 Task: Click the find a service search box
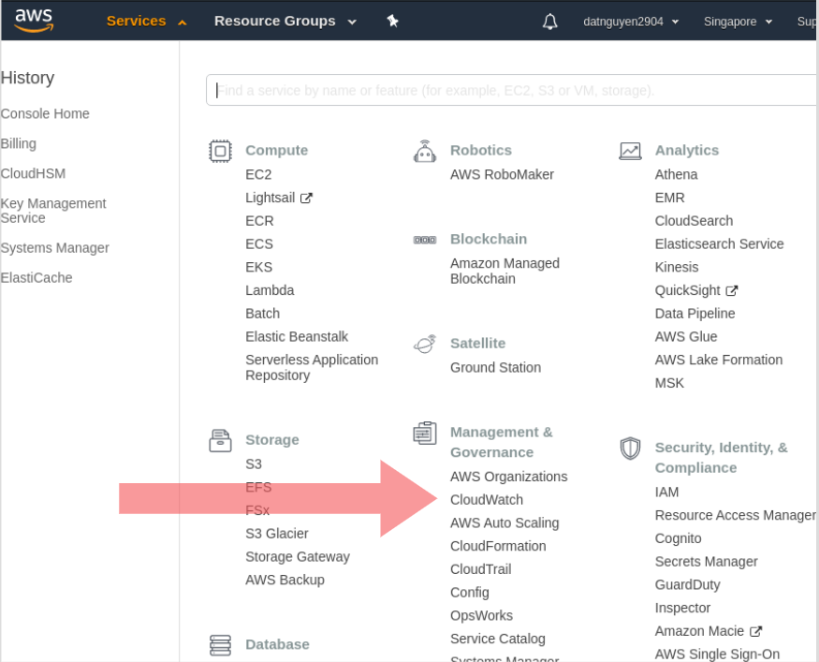pos(510,91)
